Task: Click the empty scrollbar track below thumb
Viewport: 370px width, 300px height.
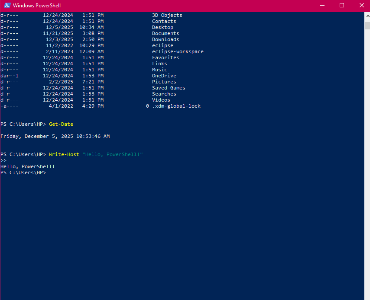Action: pos(367,173)
